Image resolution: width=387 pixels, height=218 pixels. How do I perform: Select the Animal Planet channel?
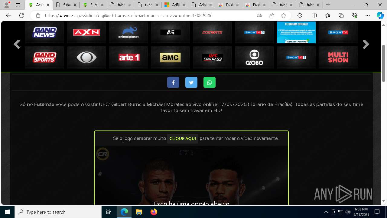[128, 32]
